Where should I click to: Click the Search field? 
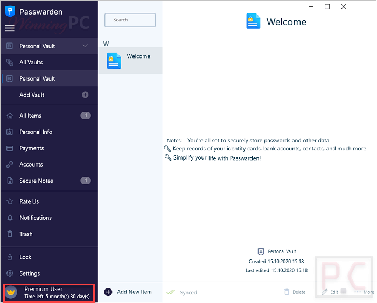click(130, 20)
